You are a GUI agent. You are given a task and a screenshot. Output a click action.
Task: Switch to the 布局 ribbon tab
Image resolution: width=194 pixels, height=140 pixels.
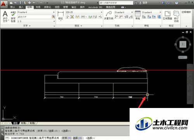pyautogui.click(x=38, y=7)
